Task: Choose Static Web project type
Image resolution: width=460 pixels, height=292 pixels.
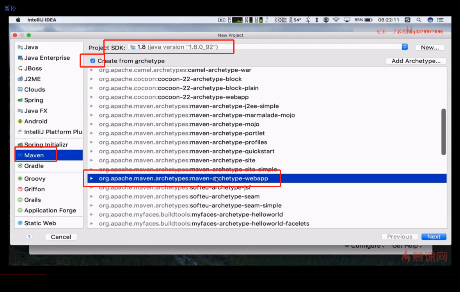Action: 37,223
